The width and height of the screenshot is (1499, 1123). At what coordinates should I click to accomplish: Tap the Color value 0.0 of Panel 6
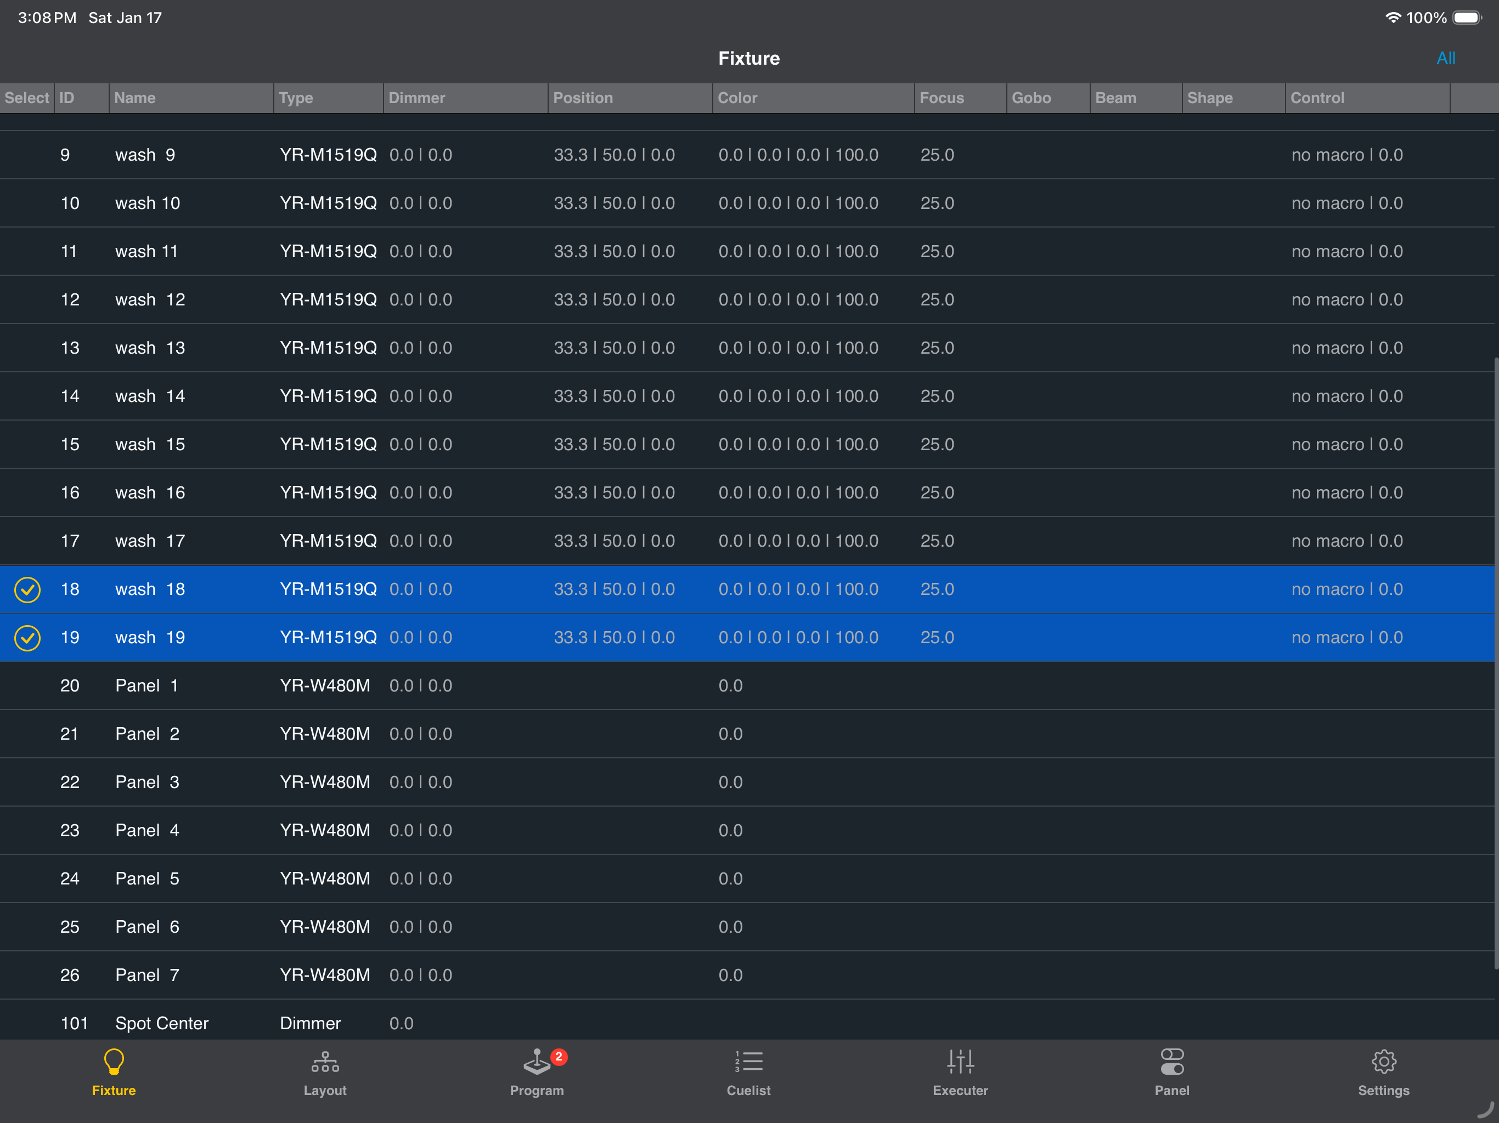[x=730, y=927]
